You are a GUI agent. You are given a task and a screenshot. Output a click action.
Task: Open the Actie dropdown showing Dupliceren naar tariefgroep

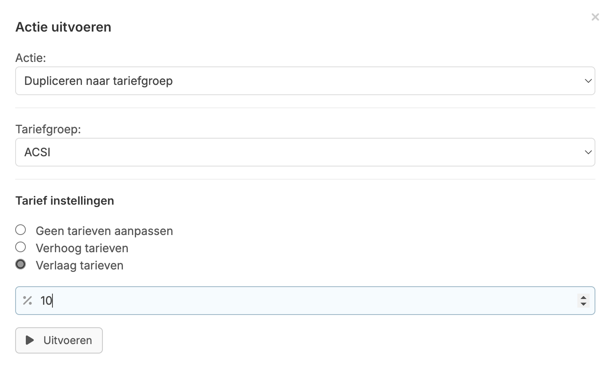[305, 81]
